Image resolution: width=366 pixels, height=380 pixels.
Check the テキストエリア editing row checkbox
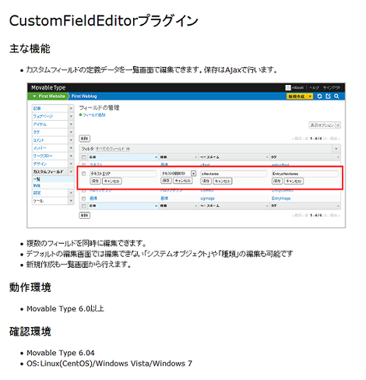tap(83, 174)
